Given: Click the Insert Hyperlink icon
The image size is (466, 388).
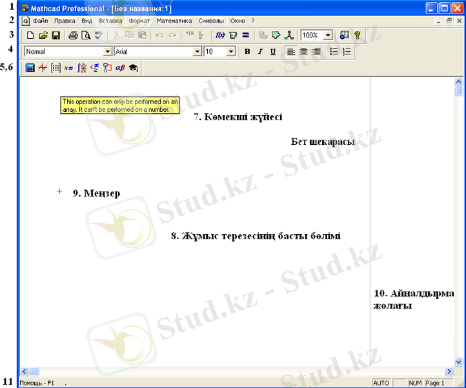Looking at the screenshot, I should pos(263,36).
